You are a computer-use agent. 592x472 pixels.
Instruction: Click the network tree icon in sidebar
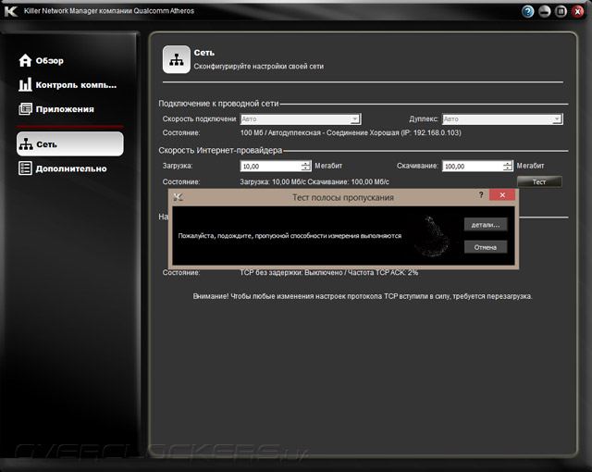tap(26, 143)
